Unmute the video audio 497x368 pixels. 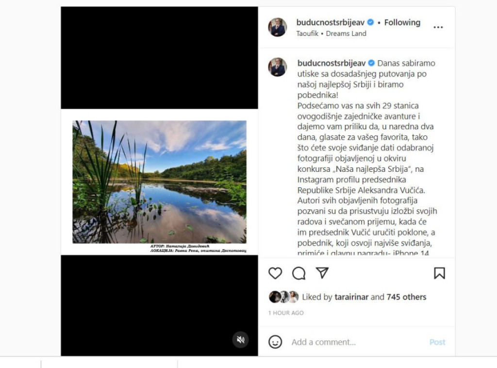pos(239,340)
